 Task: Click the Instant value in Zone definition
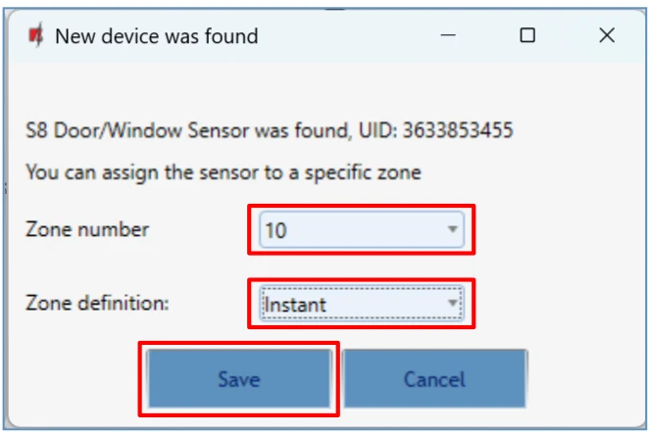pos(295,306)
